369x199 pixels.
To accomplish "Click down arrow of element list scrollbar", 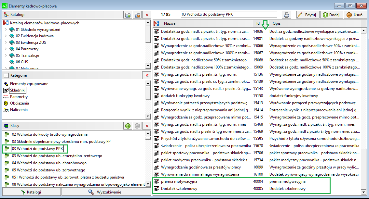I will point(364,192).
